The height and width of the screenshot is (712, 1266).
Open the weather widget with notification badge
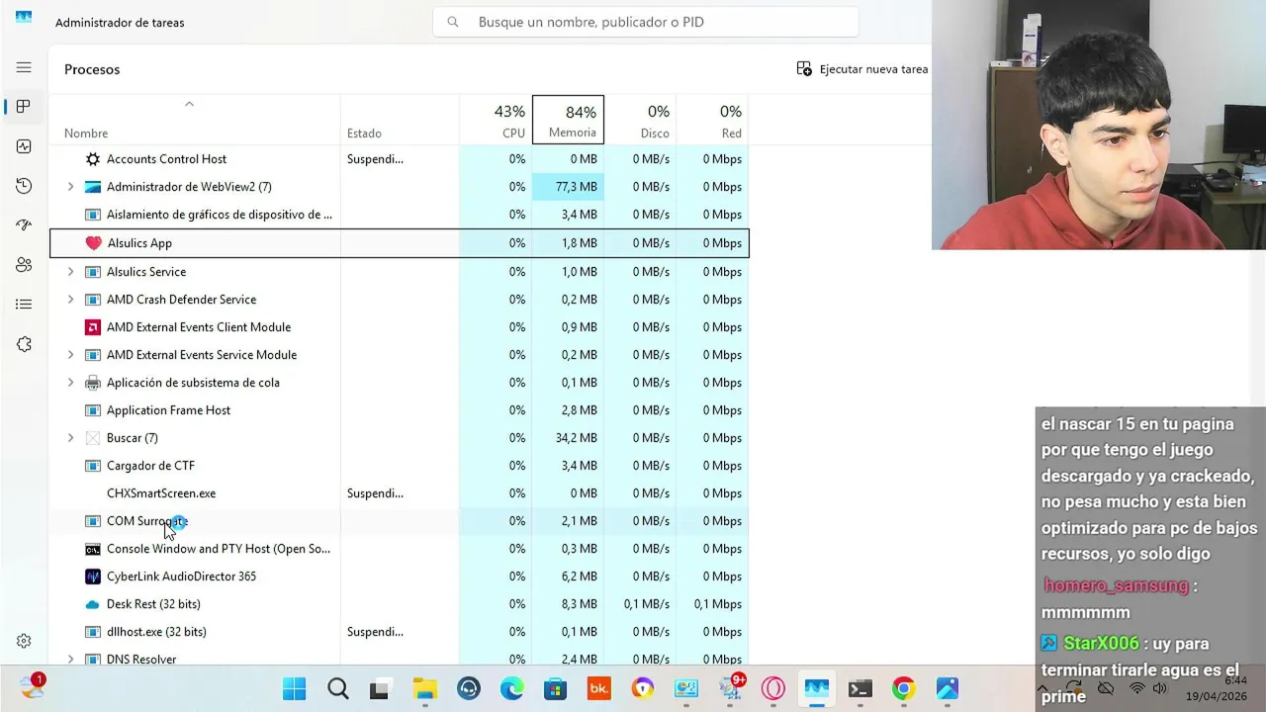(32, 686)
